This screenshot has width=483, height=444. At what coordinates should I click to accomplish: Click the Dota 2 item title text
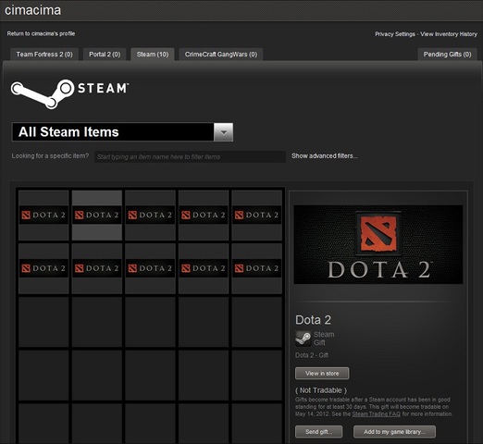(x=313, y=320)
